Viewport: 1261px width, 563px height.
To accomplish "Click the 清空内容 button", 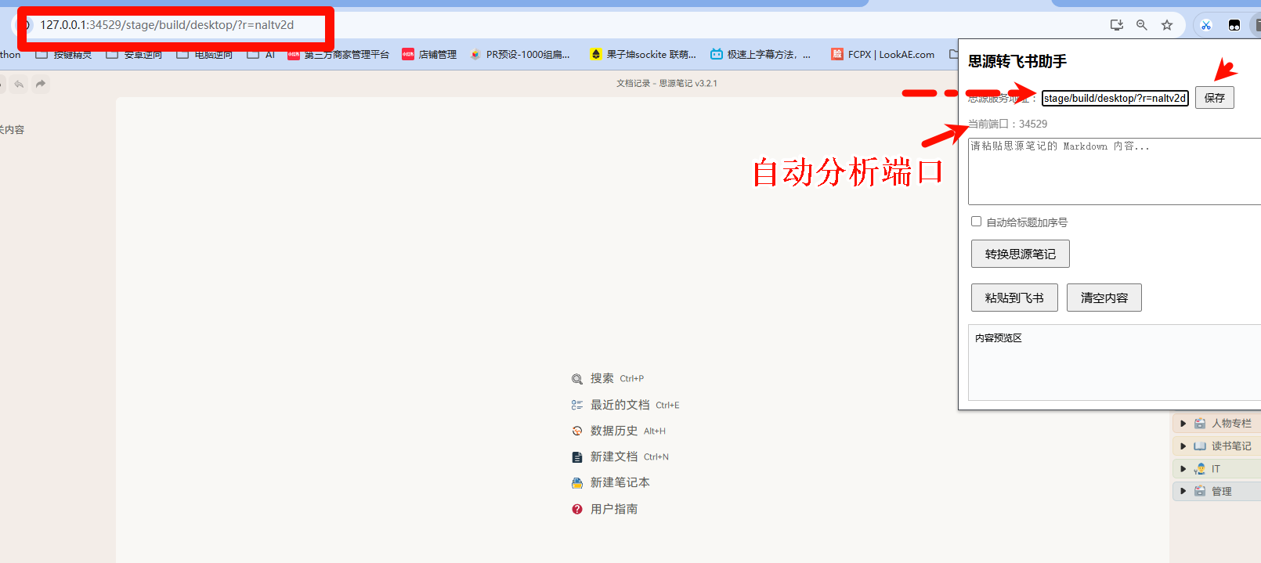I will (x=1104, y=298).
